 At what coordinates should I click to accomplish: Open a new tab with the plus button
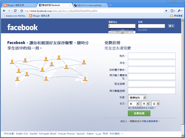click(110, 5)
